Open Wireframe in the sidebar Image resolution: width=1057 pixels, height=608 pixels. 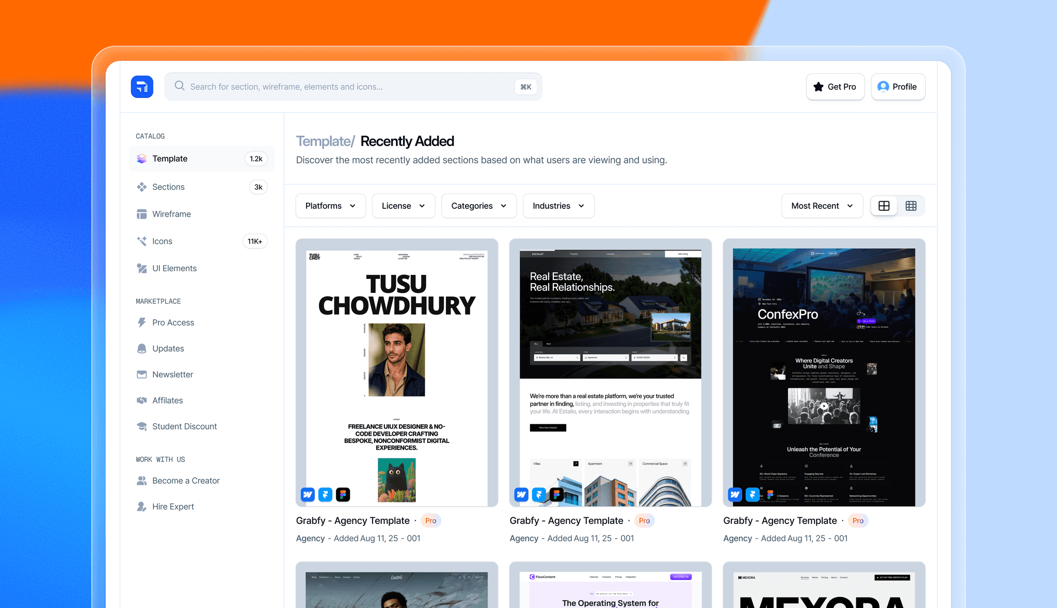171,214
